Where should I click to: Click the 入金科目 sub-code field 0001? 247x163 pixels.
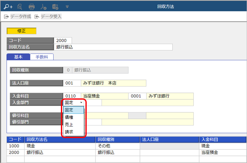point(137,96)
